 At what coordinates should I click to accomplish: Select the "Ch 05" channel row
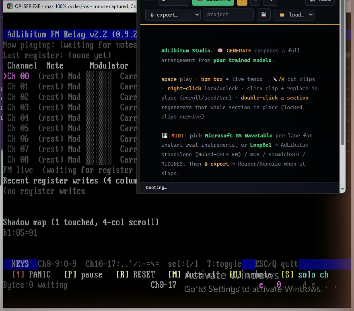(70, 129)
